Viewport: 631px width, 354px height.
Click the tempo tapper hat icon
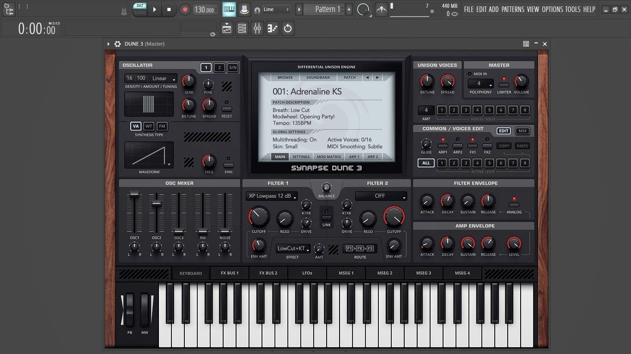point(244,9)
